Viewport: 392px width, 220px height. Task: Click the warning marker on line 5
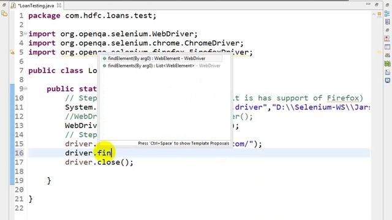point(12,52)
